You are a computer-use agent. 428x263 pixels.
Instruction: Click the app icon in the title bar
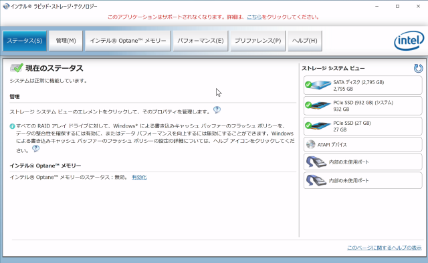6,6
